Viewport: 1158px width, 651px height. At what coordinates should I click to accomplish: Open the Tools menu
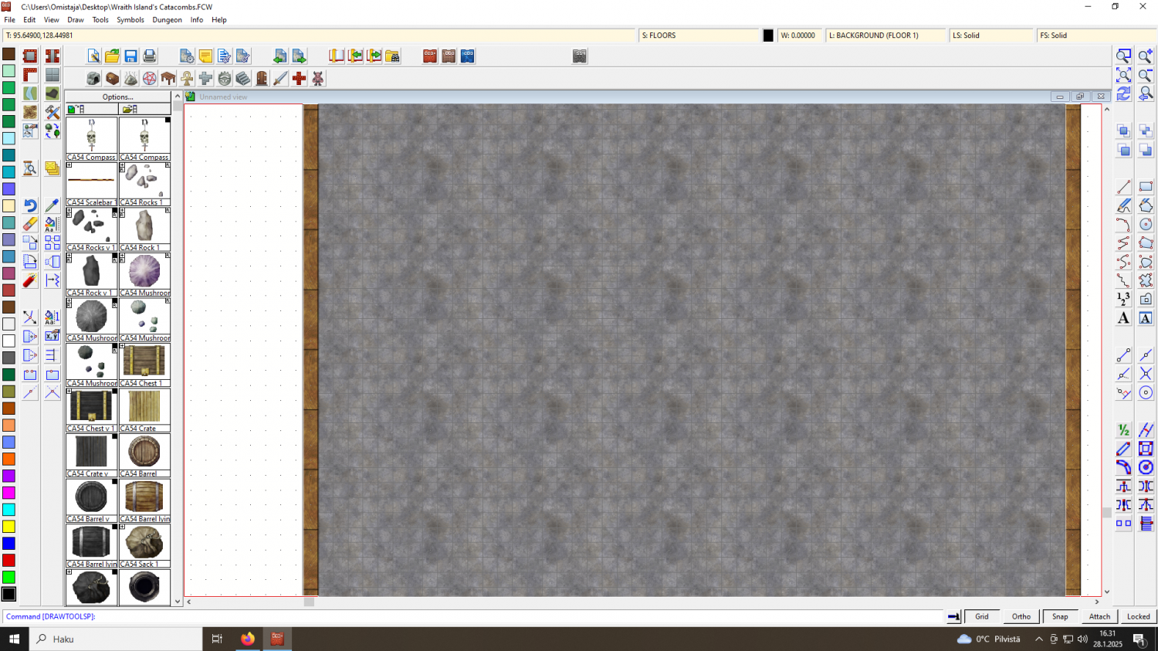[100, 20]
